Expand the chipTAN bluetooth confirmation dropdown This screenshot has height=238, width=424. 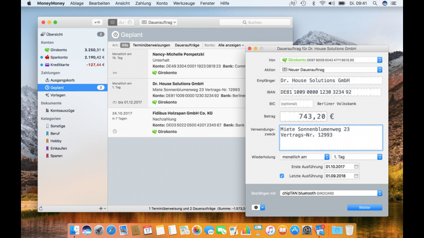coord(331,193)
